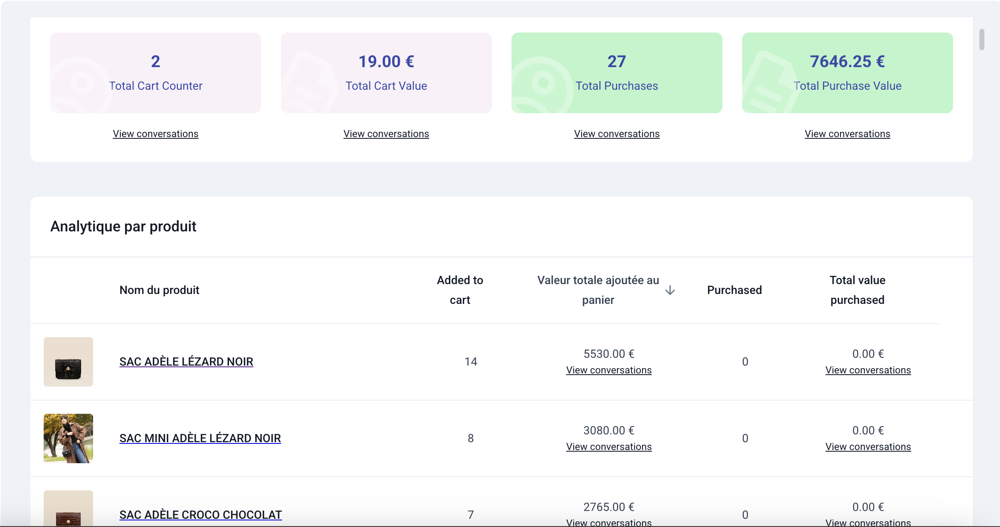
Task: View conversations for SAC MINI ADÈLE LÉZARD NOIR cart
Action: click(x=608, y=447)
